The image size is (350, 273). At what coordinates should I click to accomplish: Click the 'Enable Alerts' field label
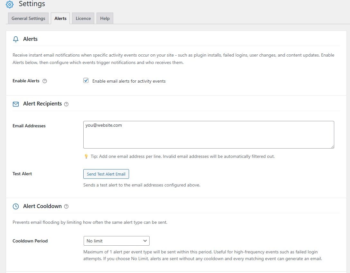tap(26, 81)
